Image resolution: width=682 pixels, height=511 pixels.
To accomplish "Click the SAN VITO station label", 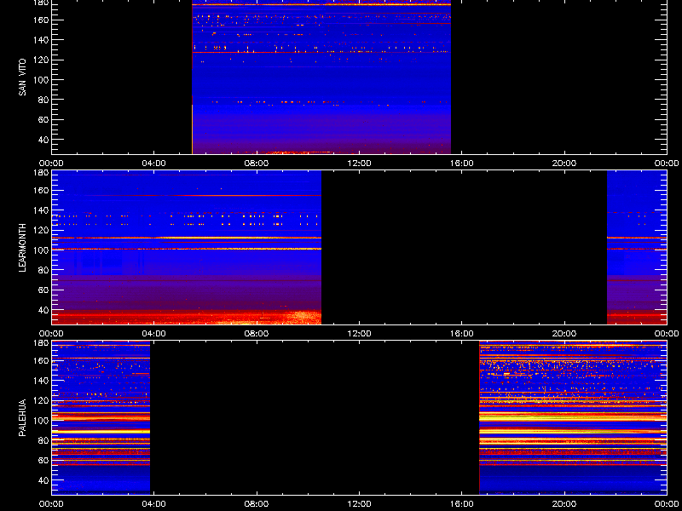I will pos(23,78).
